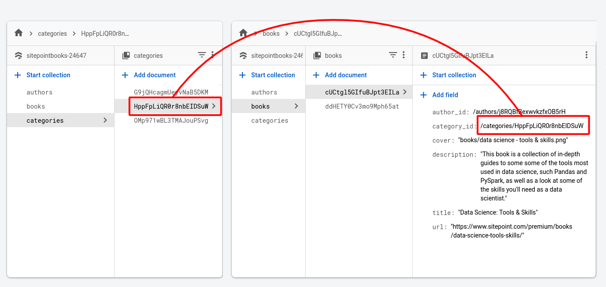
Task: Click the filter icon in books collection header
Action: pos(393,55)
